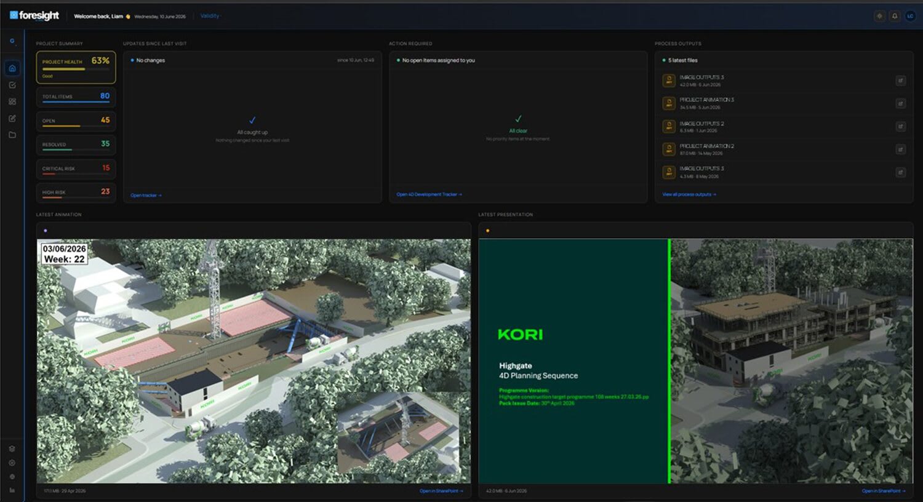Follow the View all process outputs link

point(689,194)
